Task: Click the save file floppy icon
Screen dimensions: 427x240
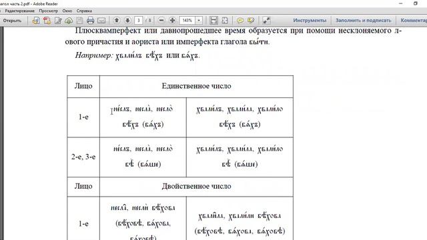Action: click(x=79, y=21)
